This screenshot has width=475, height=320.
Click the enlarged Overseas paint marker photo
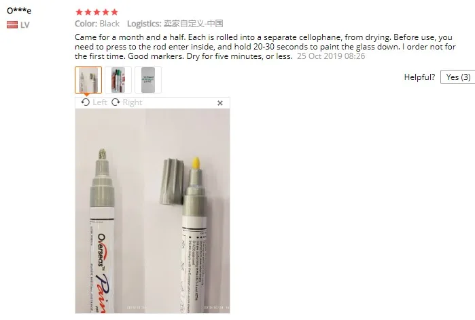pyautogui.click(x=152, y=211)
